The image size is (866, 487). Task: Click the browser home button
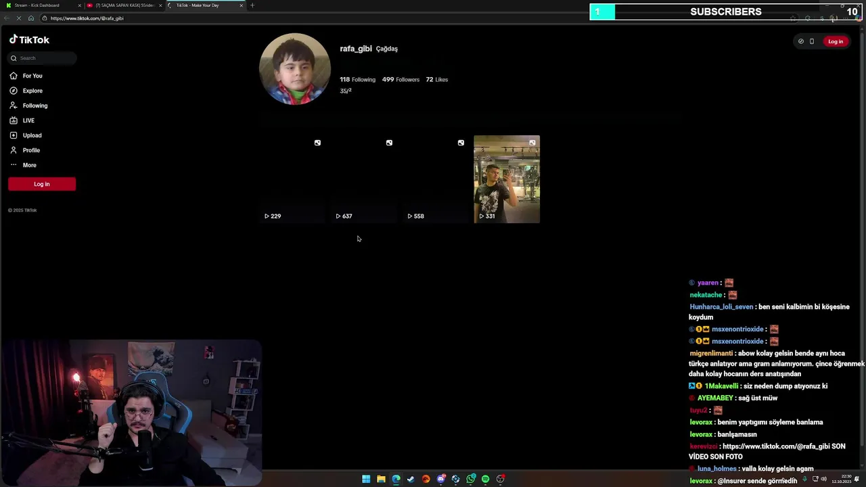(30, 18)
